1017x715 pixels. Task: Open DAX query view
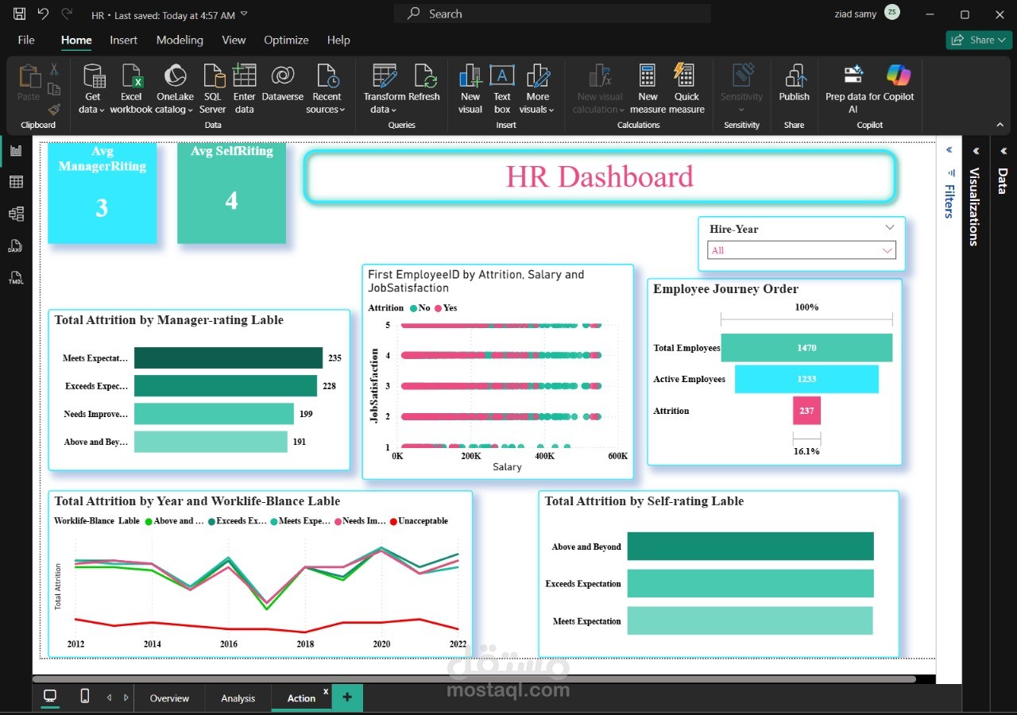tap(16, 246)
